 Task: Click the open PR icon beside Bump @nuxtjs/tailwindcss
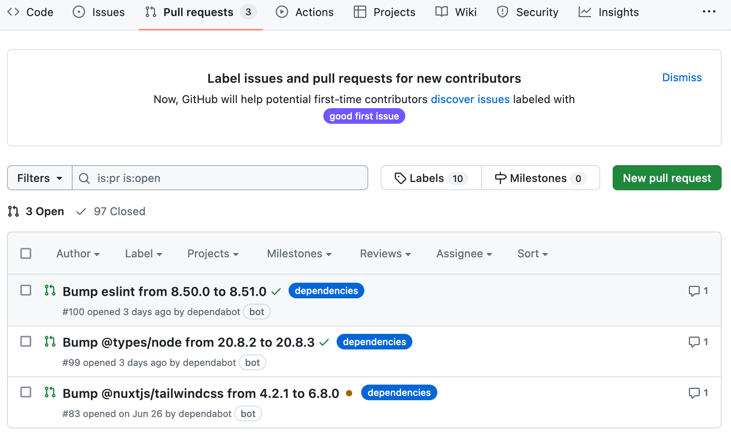click(50, 392)
